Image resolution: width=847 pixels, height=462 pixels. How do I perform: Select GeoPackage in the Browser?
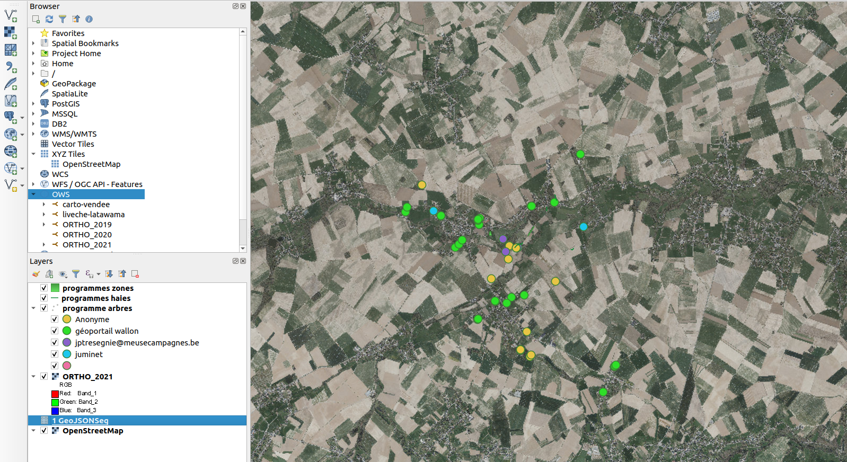(74, 84)
